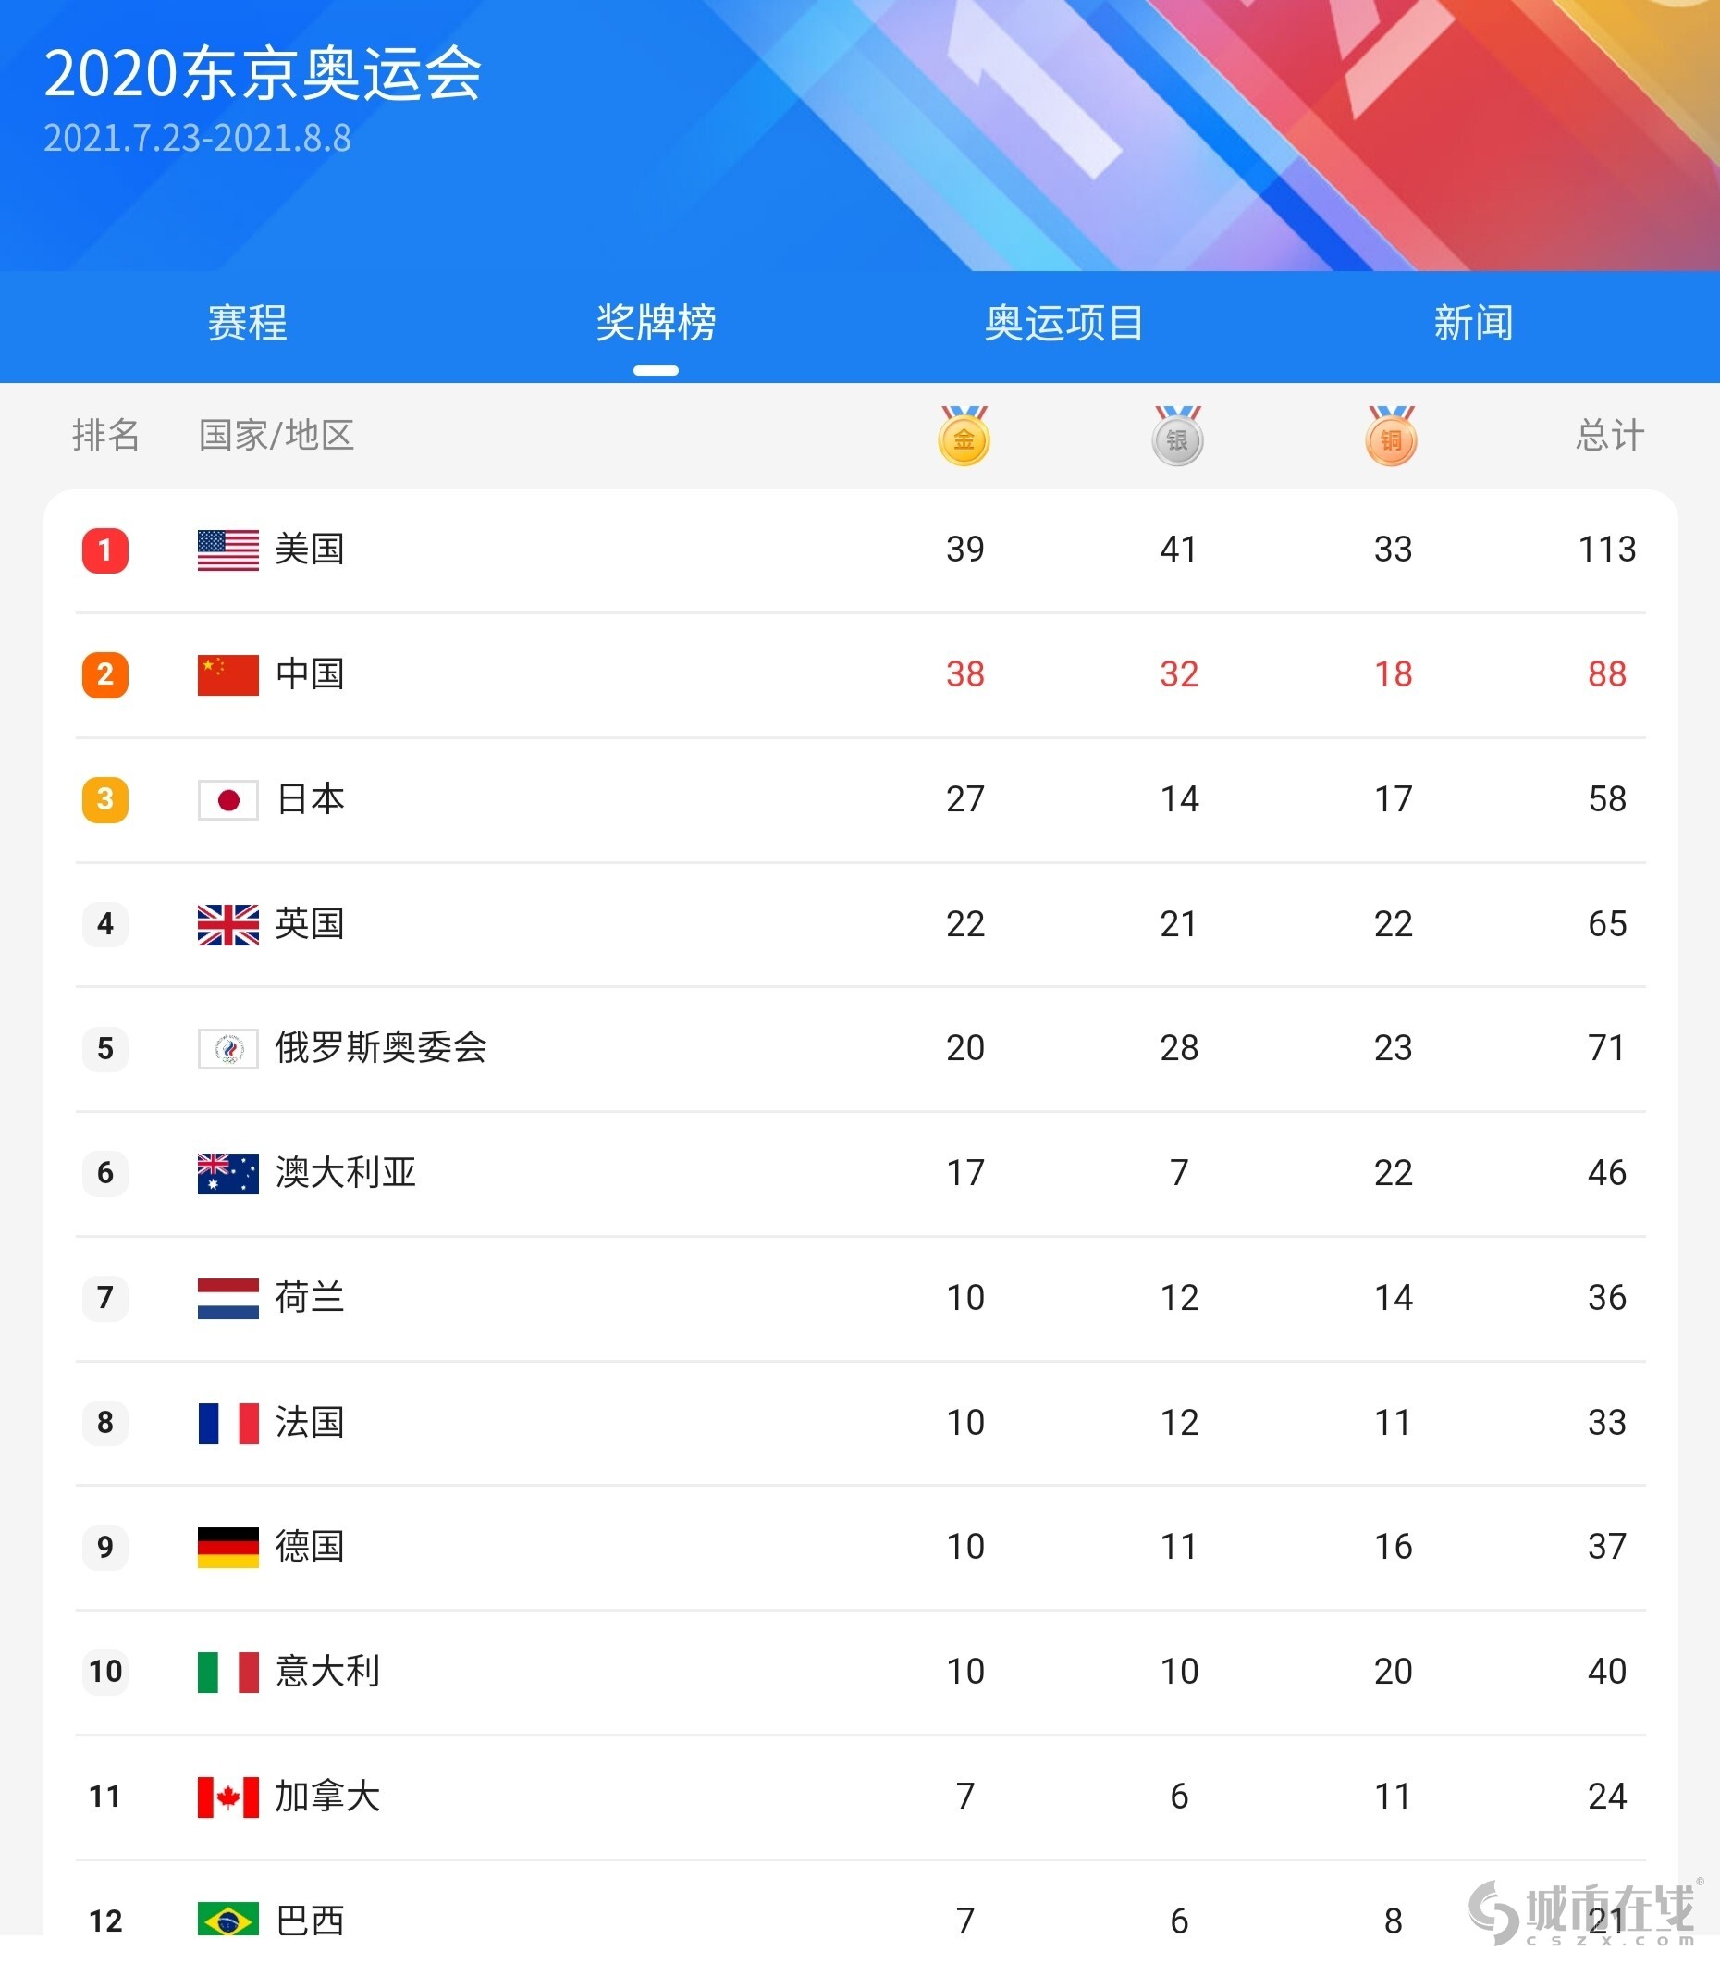Switch to the 奥运项目 tab

[x=1063, y=323]
